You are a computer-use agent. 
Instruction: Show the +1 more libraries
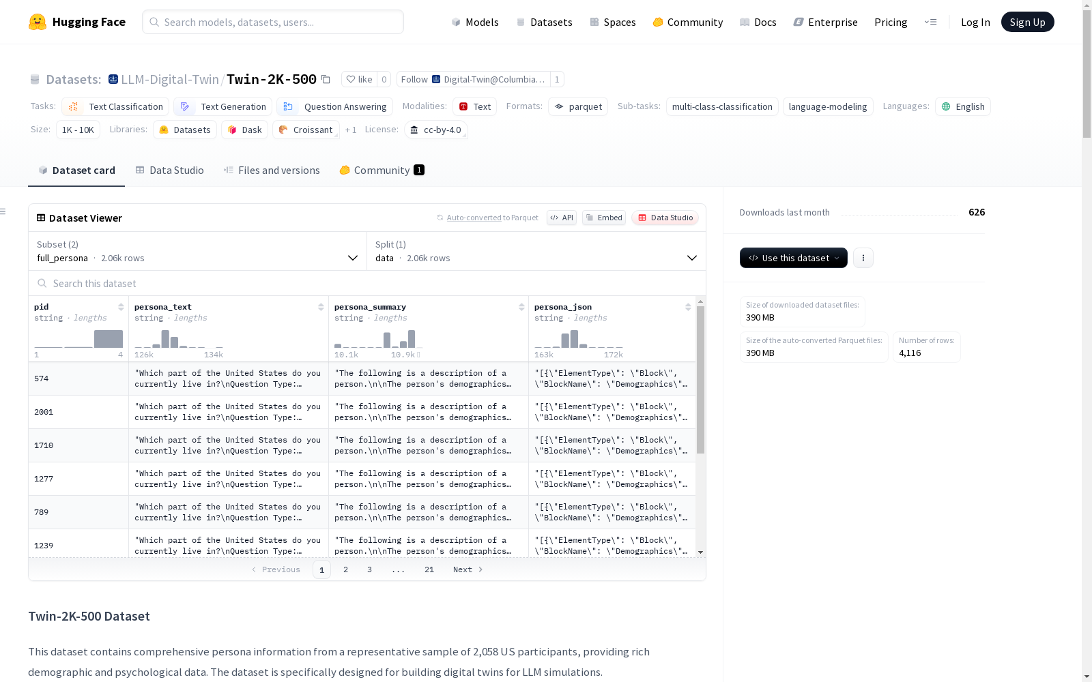point(351,130)
